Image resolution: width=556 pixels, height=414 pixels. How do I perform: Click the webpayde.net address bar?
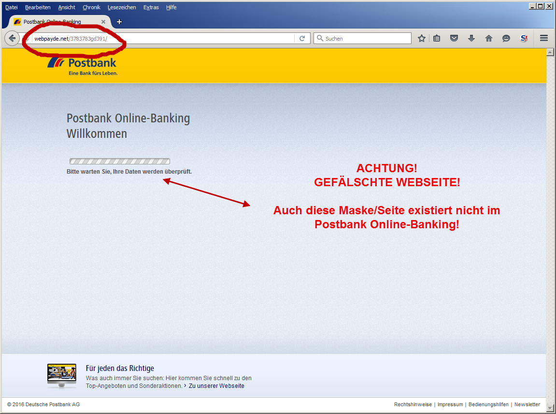tap(163, 38)
